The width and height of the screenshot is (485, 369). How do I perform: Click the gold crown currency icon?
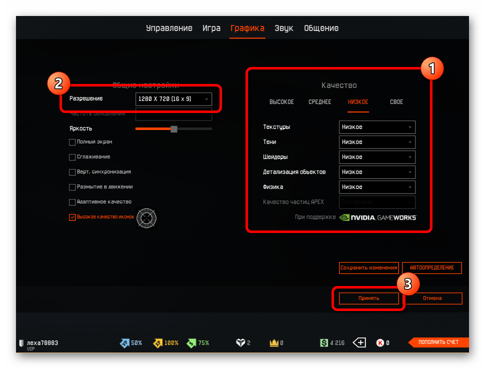pos(273,343)
